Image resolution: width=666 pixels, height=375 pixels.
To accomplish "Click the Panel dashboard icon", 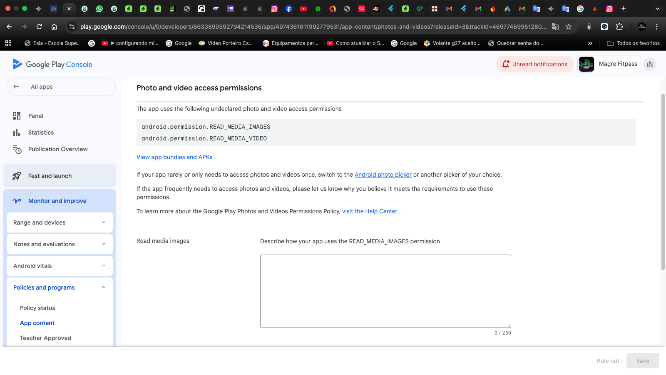I will [x=17, y=116].
